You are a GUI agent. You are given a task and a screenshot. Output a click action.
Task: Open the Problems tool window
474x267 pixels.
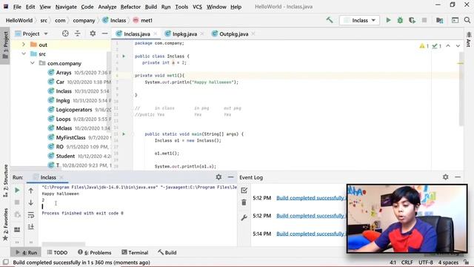(x=95, y=252)
